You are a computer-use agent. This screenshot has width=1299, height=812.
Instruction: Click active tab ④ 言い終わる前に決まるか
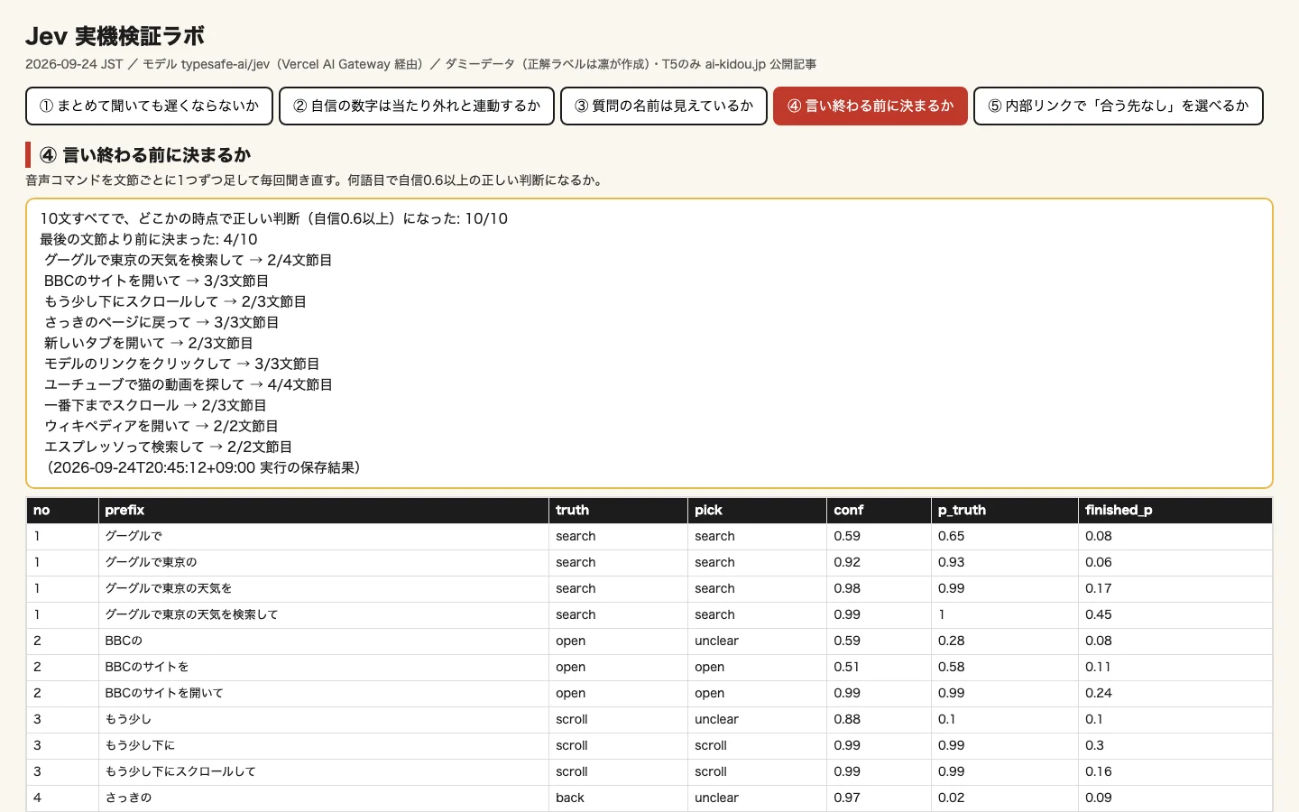click(871, 106)
